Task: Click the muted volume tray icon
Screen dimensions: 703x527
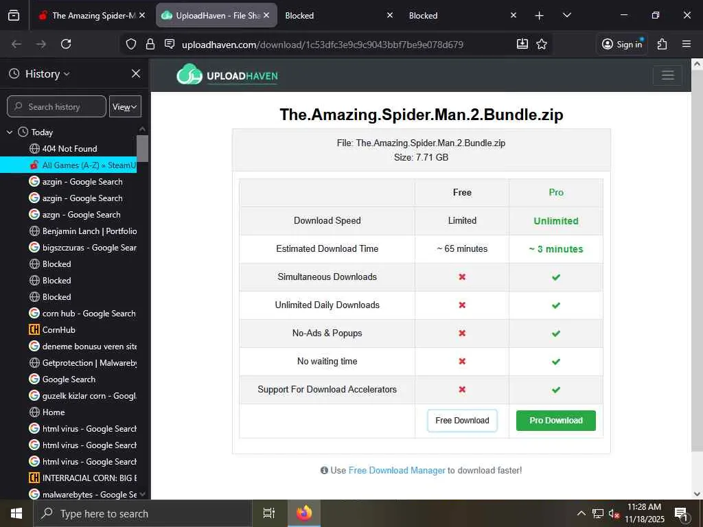Action: point(614,513)
